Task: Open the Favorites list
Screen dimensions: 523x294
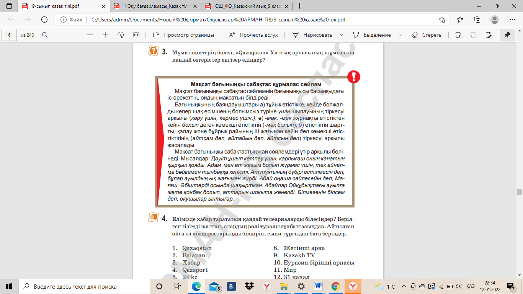Action: point(460,20)
